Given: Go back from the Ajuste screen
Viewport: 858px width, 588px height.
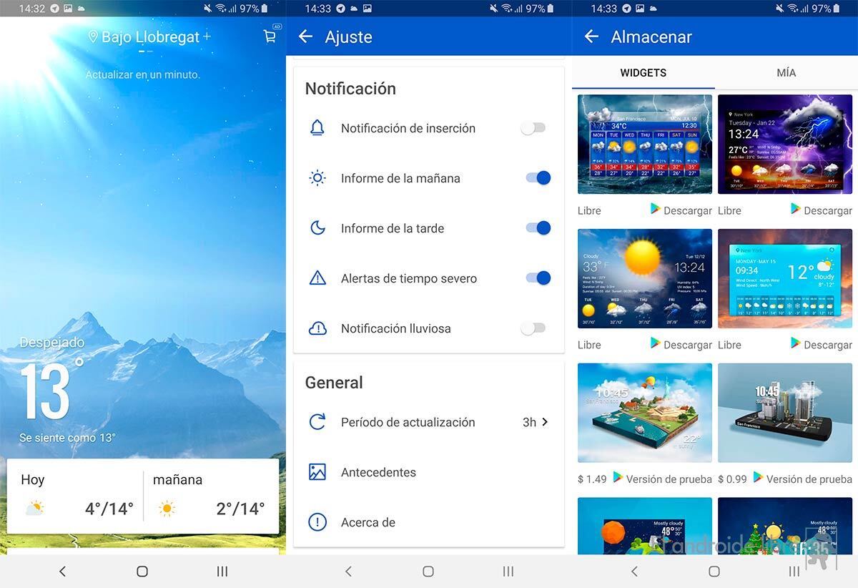Looking at the screenshot, I should point(306,36).
